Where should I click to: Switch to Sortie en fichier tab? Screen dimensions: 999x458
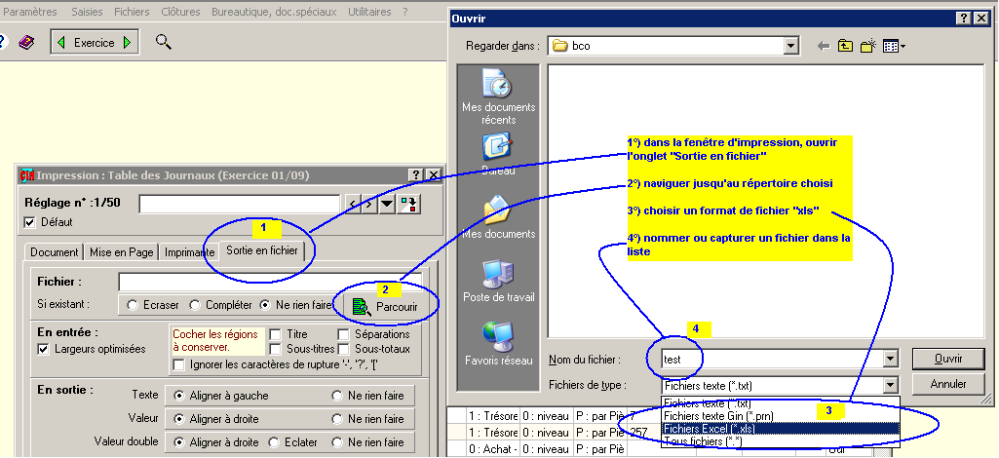pos(262,251)
